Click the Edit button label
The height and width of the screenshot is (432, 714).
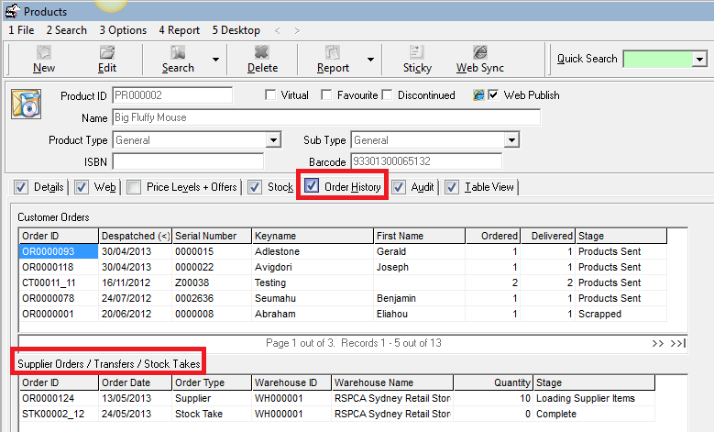pos(107,68)
